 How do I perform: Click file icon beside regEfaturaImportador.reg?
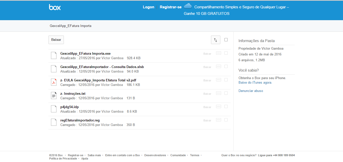(x=54, y=122)
